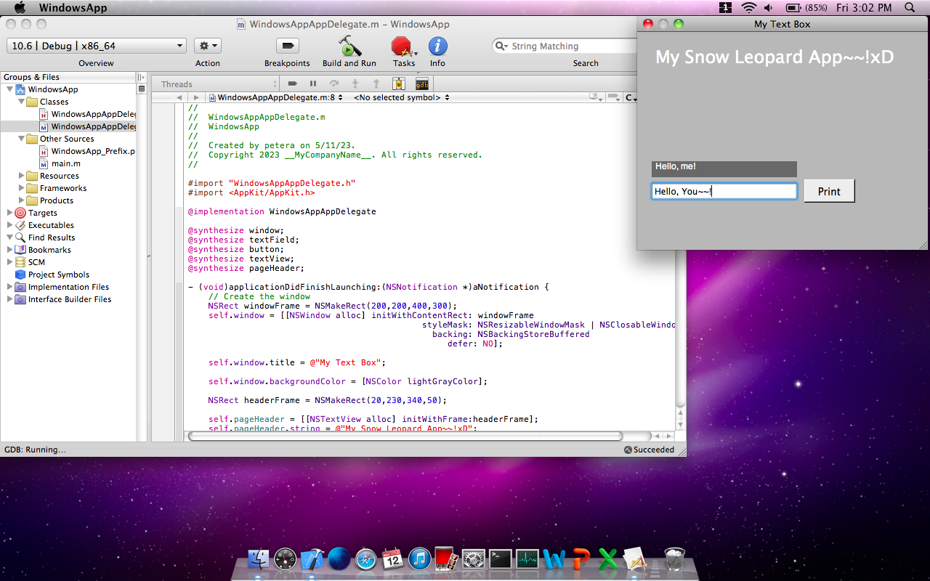Screen dimensions: 930x581
Task: Collapse the Other Sources folder
Action: [22, 139]
